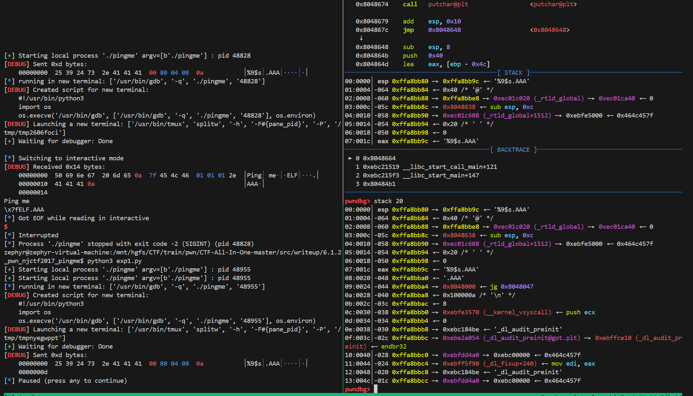Select 'running in new terminal' line for 48955
The height and width of the screenshot is (396, 693).
(x=134, y=287)
